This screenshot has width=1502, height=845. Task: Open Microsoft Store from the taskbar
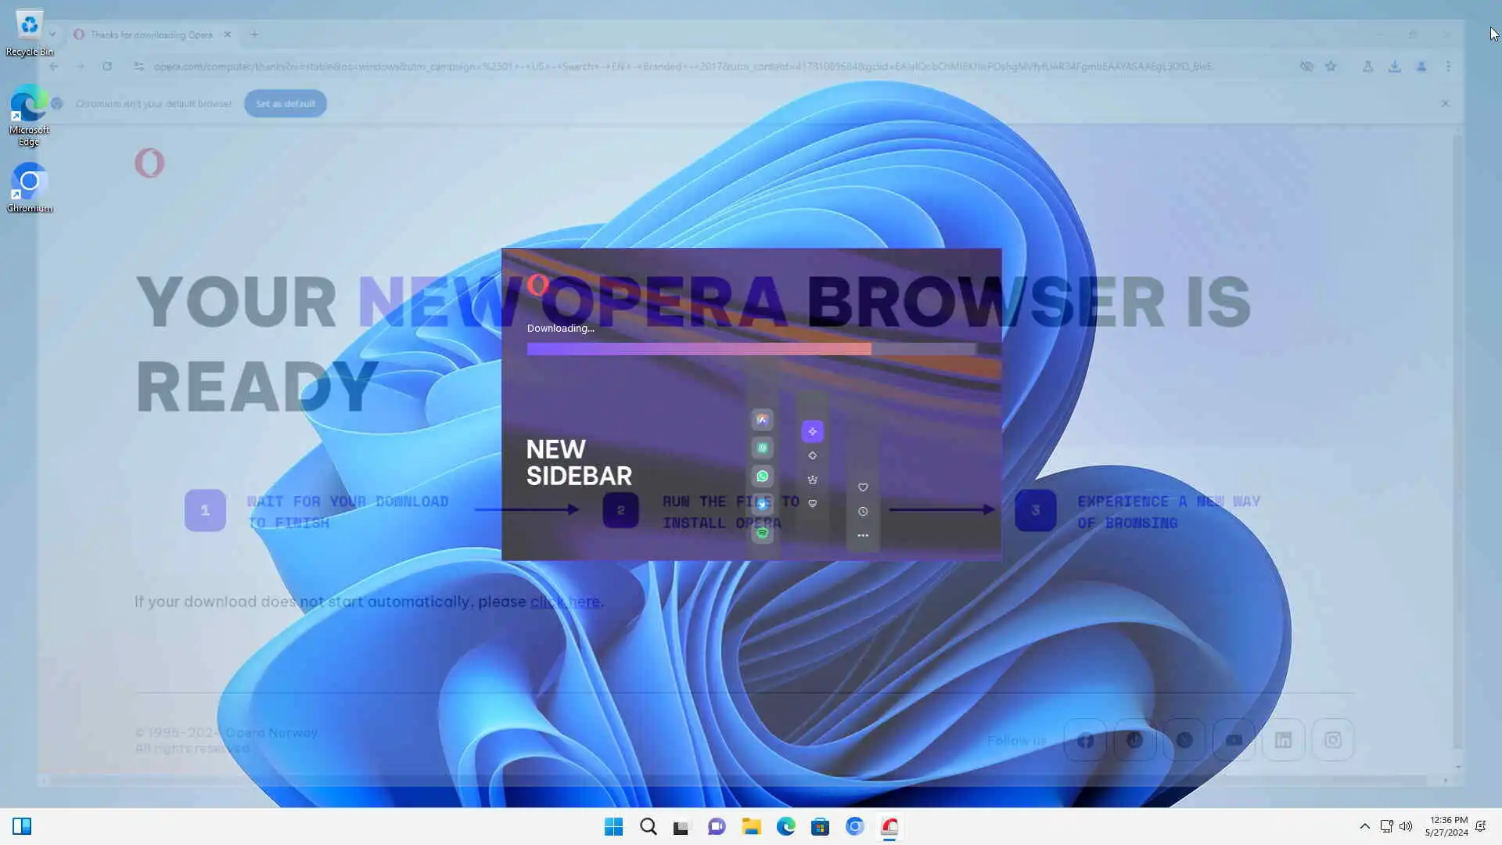pos(820,827)
